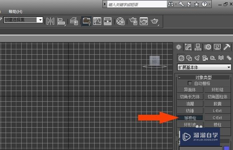Collapse the 对象类型 rollout
The height and width of the screenshot is (150, 233).
[204, 77]
